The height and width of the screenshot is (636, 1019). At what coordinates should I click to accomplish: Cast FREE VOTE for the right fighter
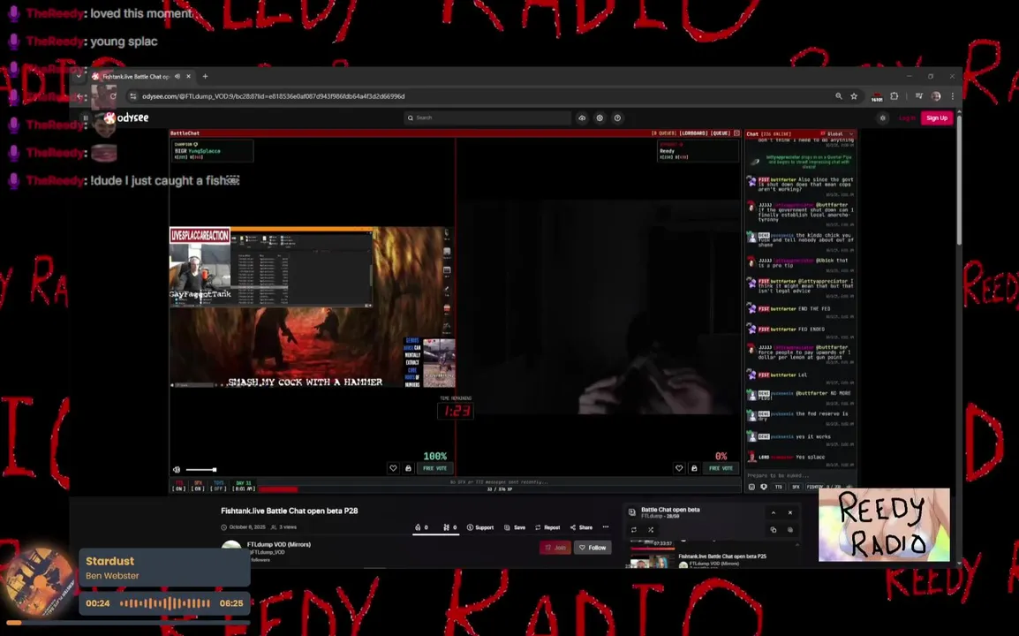pyautogui.click(x=721, y=468)
